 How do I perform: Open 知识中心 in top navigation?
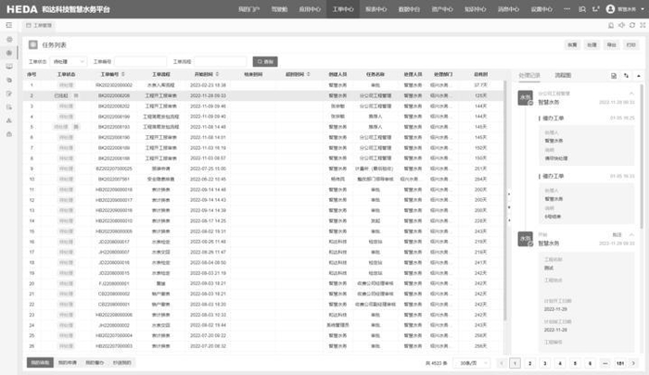click(475, 9)
